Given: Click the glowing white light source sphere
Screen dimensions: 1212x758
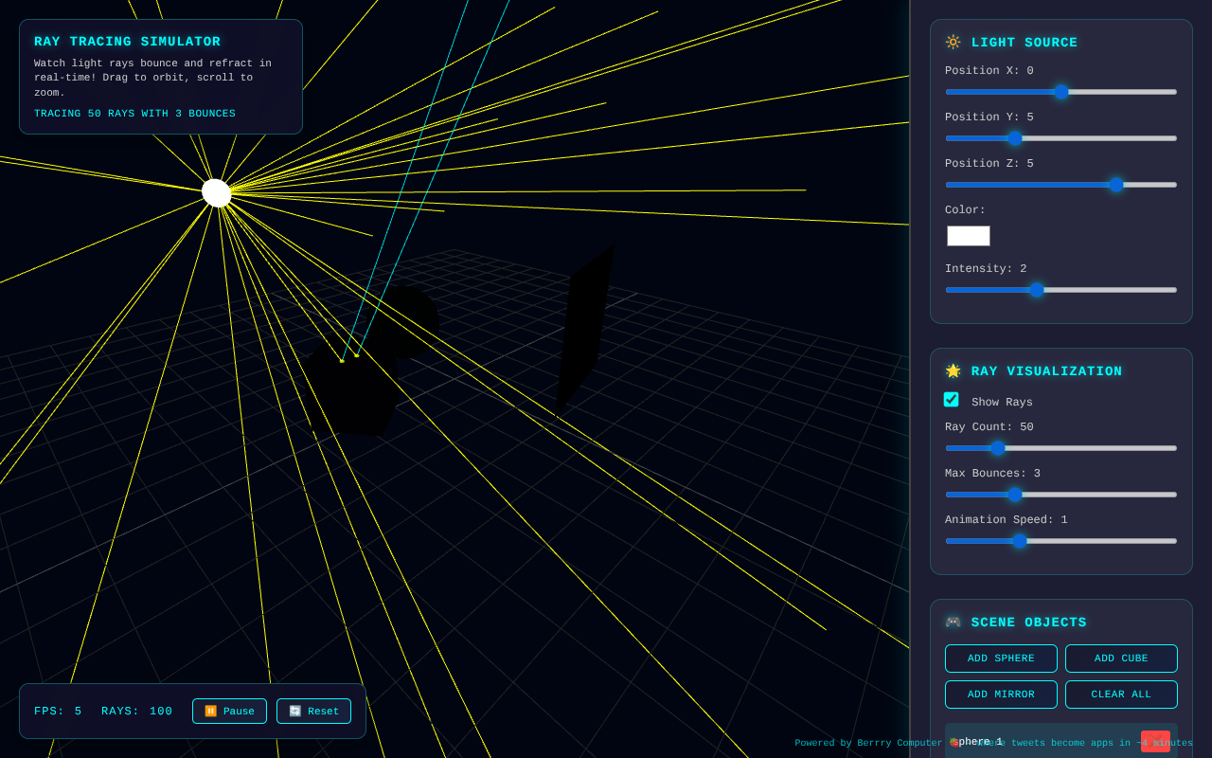Looking at the screenshot, I should (x=217, y=191).
